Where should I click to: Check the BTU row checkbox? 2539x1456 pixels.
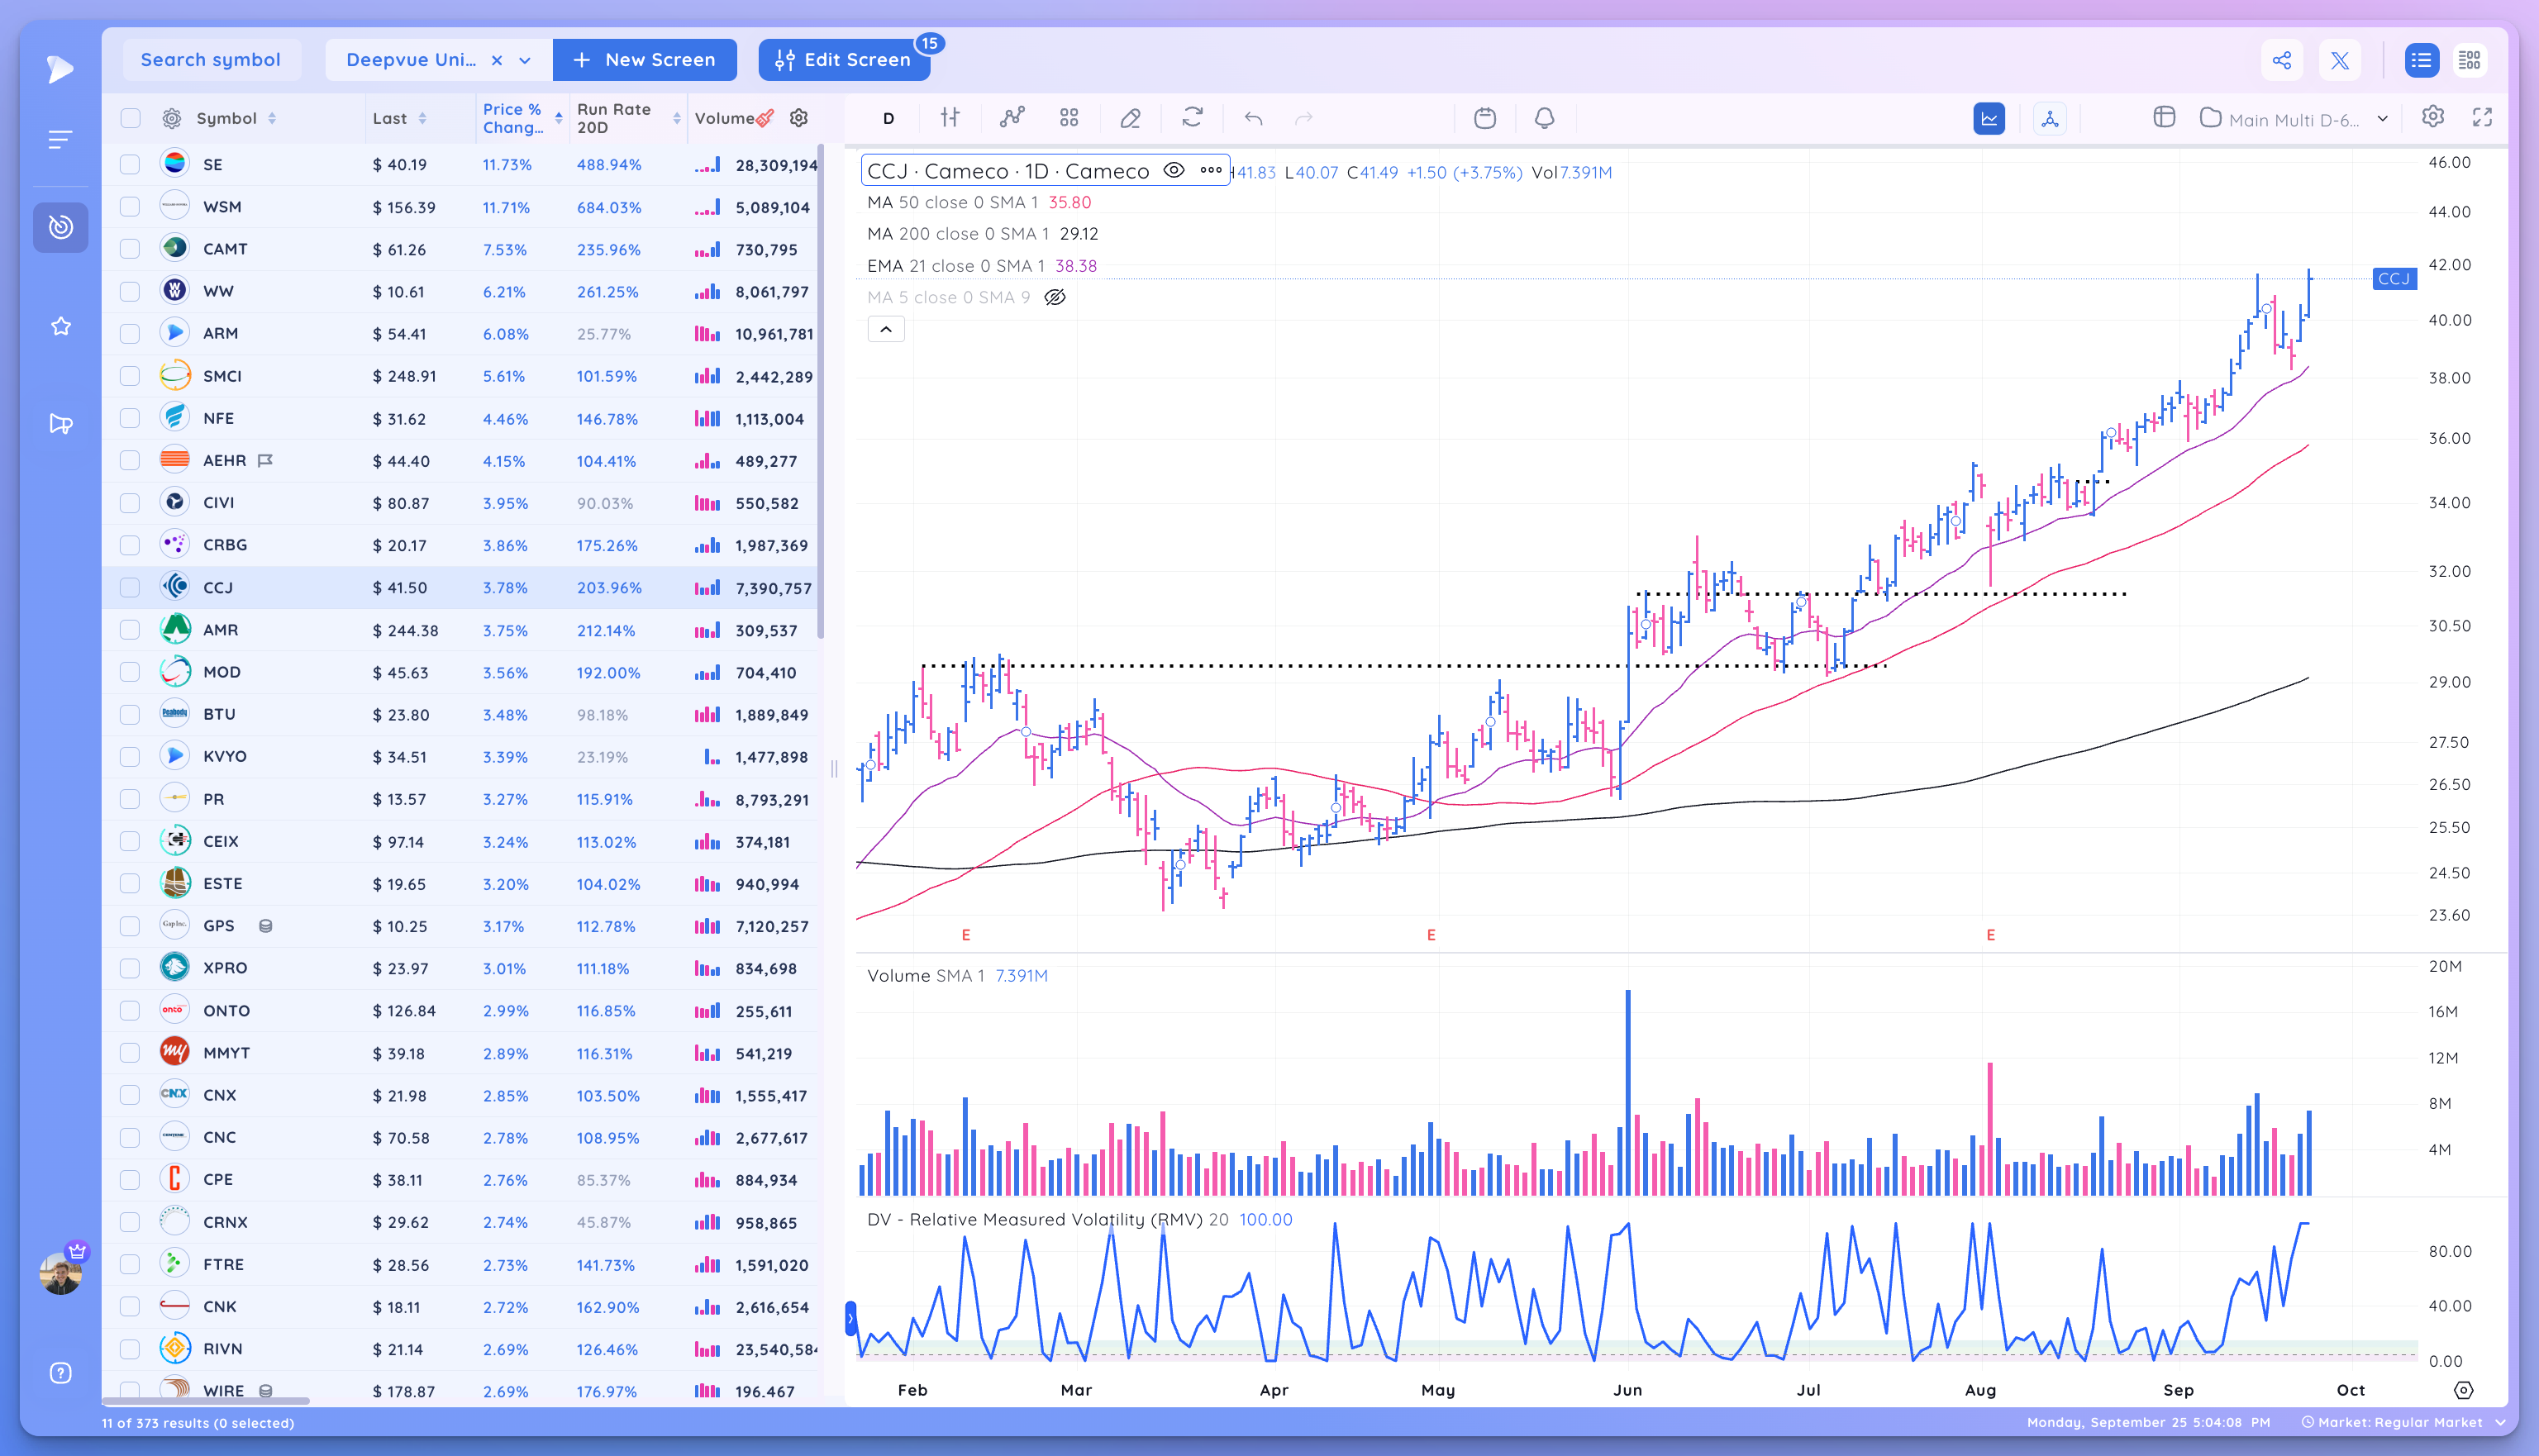pyautogui.click(x=130, y=715)
